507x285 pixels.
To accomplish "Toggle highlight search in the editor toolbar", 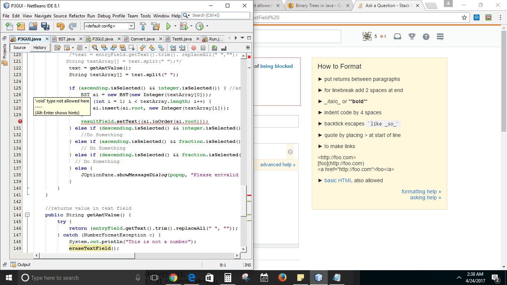I will coord(122,47).
